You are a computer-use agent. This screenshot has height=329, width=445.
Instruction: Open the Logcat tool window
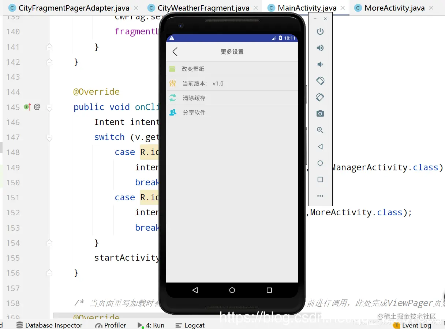pyautogui.click(x=190, y=325)
